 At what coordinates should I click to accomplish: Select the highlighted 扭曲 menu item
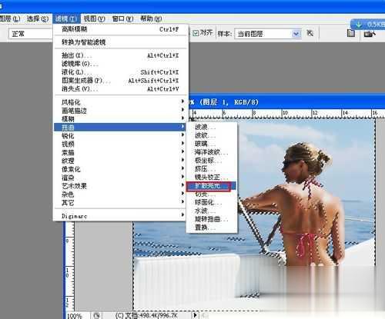tap(119, 127)
